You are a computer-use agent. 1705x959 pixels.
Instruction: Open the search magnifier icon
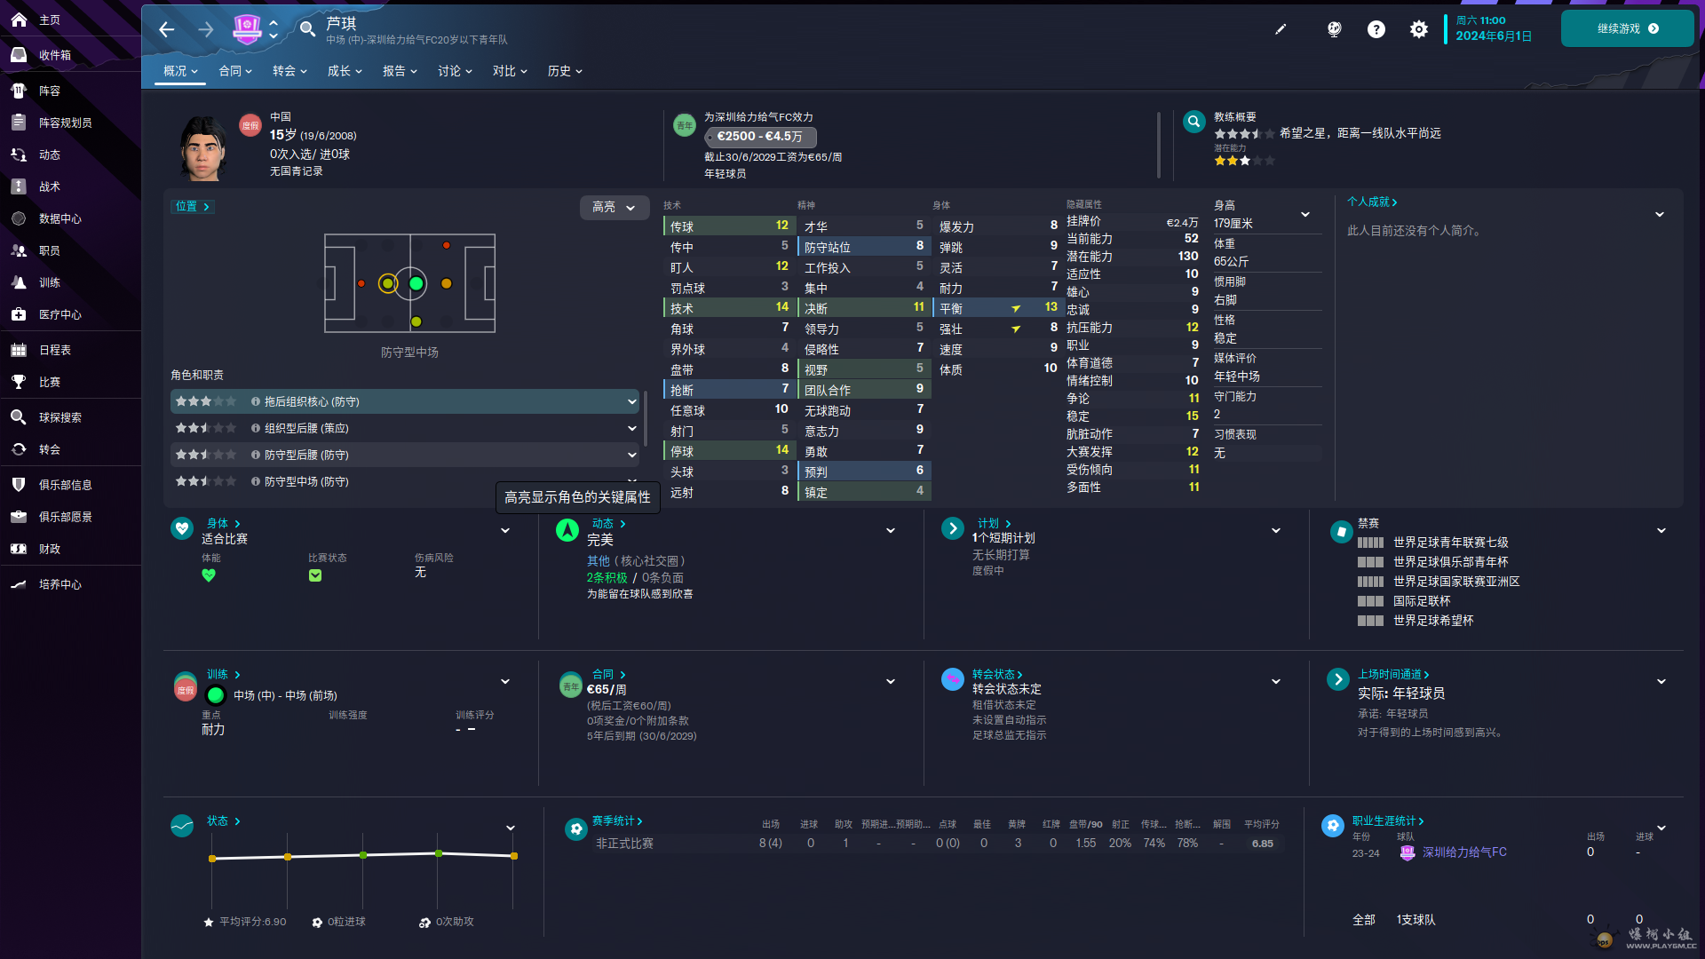[307, 29]
